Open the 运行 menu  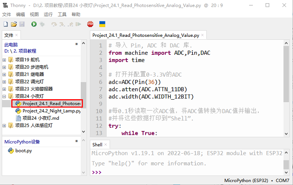click(48, 14)
